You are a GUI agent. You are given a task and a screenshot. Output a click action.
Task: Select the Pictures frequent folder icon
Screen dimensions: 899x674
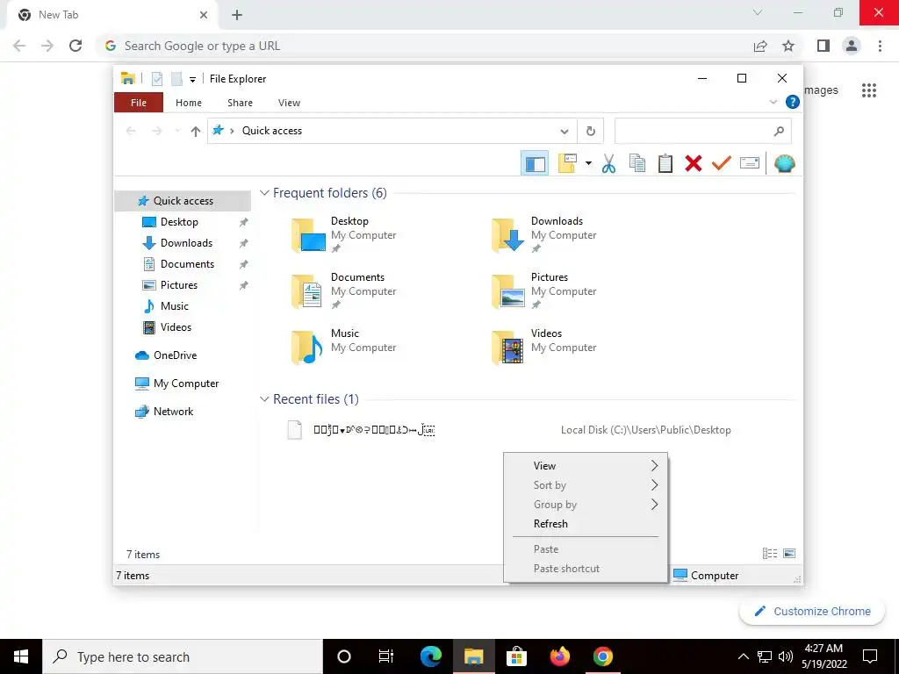click(508, 291)
